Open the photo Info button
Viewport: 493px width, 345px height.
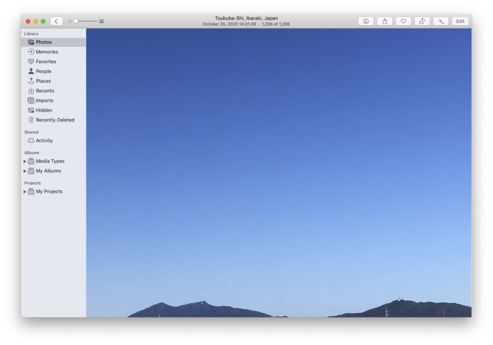366,21
